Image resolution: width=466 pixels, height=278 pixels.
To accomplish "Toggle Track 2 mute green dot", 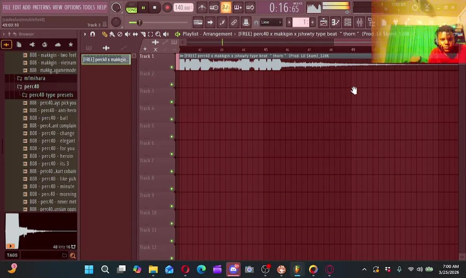I will click(171, 85).
